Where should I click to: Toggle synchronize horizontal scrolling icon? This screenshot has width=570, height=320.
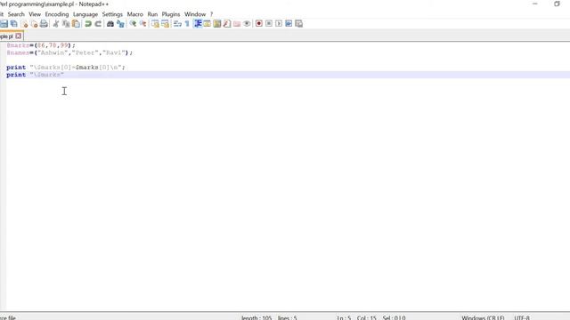165,24
